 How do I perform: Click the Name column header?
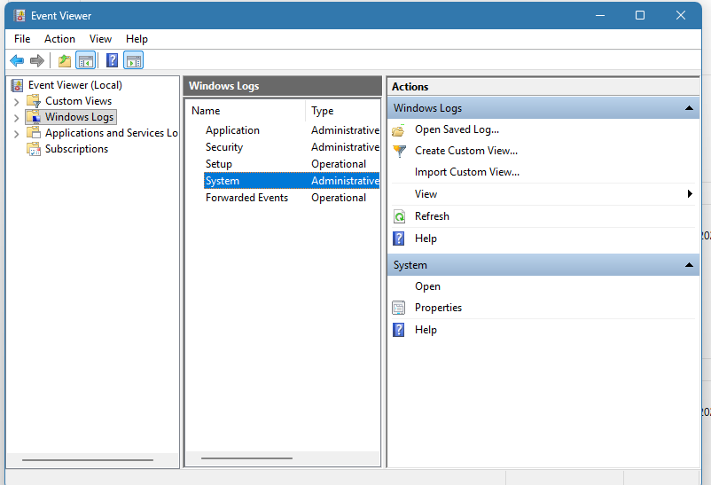pos(246,111)
